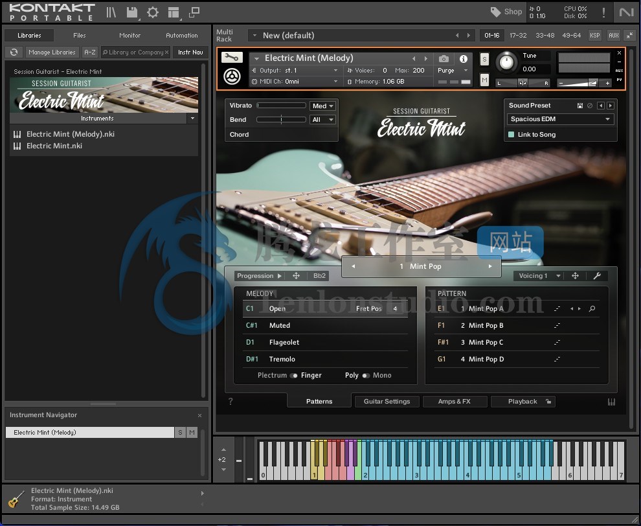Select Mint Pop C pattern row
This screenshot has width=641, height=526.
click(x=517, y=342)
